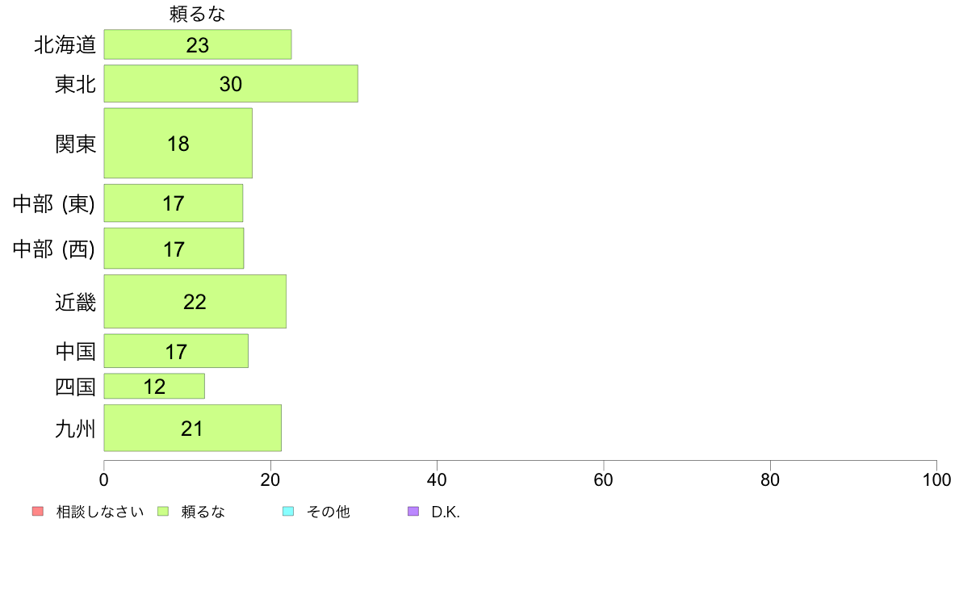
Task: Select the 北海道 bar showing 23
Action: [198, 44]
